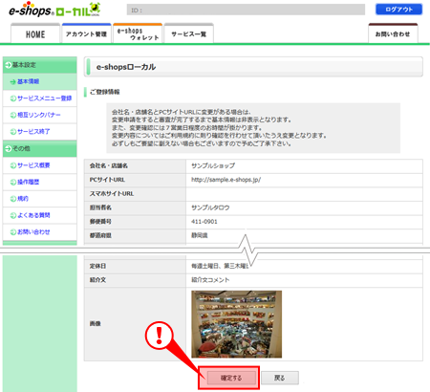Viewport: 430px width, 392px height.
Task: Open お問い合わせ in the sidebar
Action: 33,232
